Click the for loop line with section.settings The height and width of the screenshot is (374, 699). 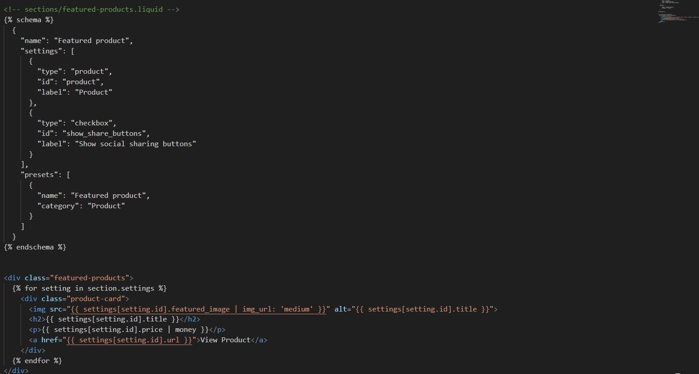coord(89,288)
